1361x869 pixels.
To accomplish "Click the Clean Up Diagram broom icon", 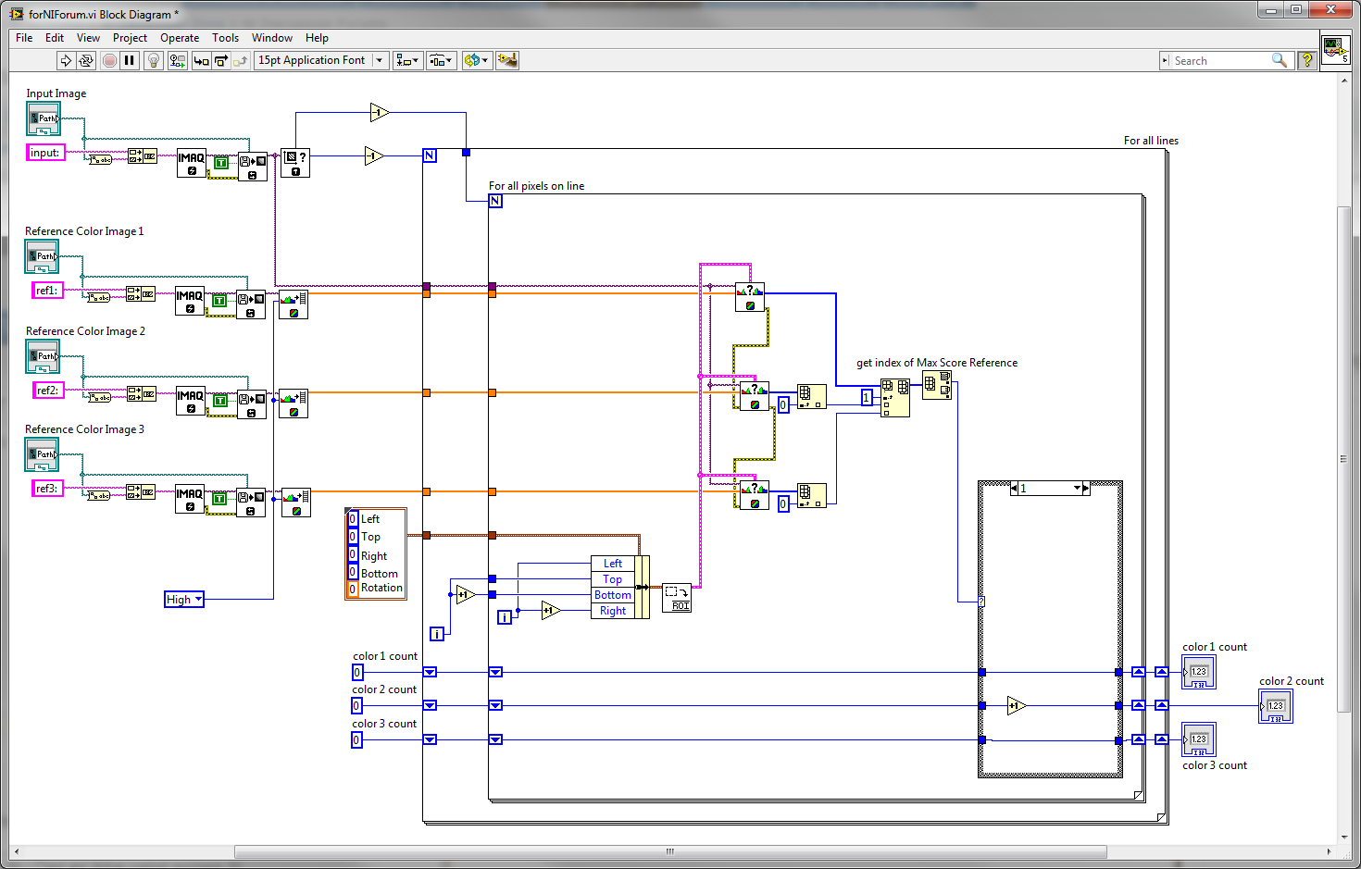I will click(x=507, y=60).
